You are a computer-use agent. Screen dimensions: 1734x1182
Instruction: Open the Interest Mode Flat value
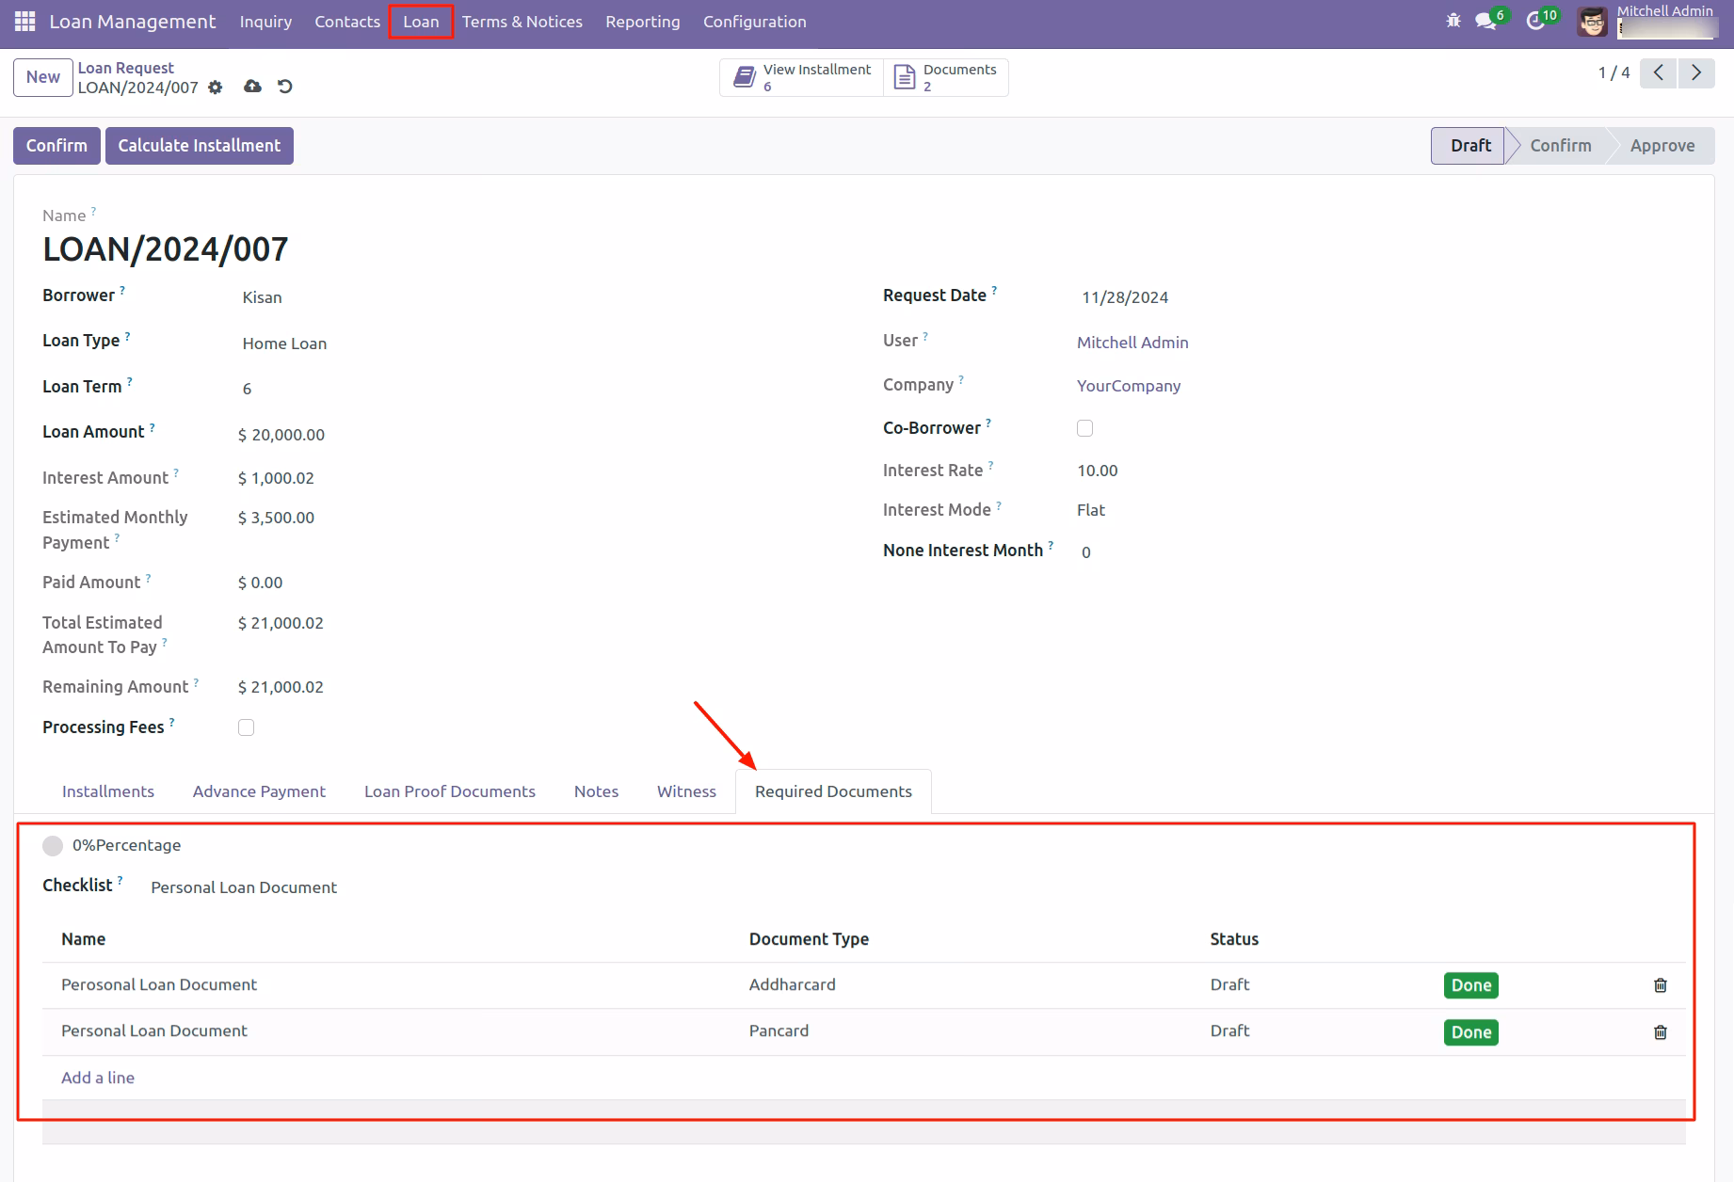[1091, 510]
